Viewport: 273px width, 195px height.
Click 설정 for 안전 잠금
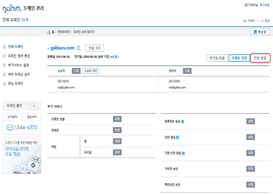[x=251, y=137]
